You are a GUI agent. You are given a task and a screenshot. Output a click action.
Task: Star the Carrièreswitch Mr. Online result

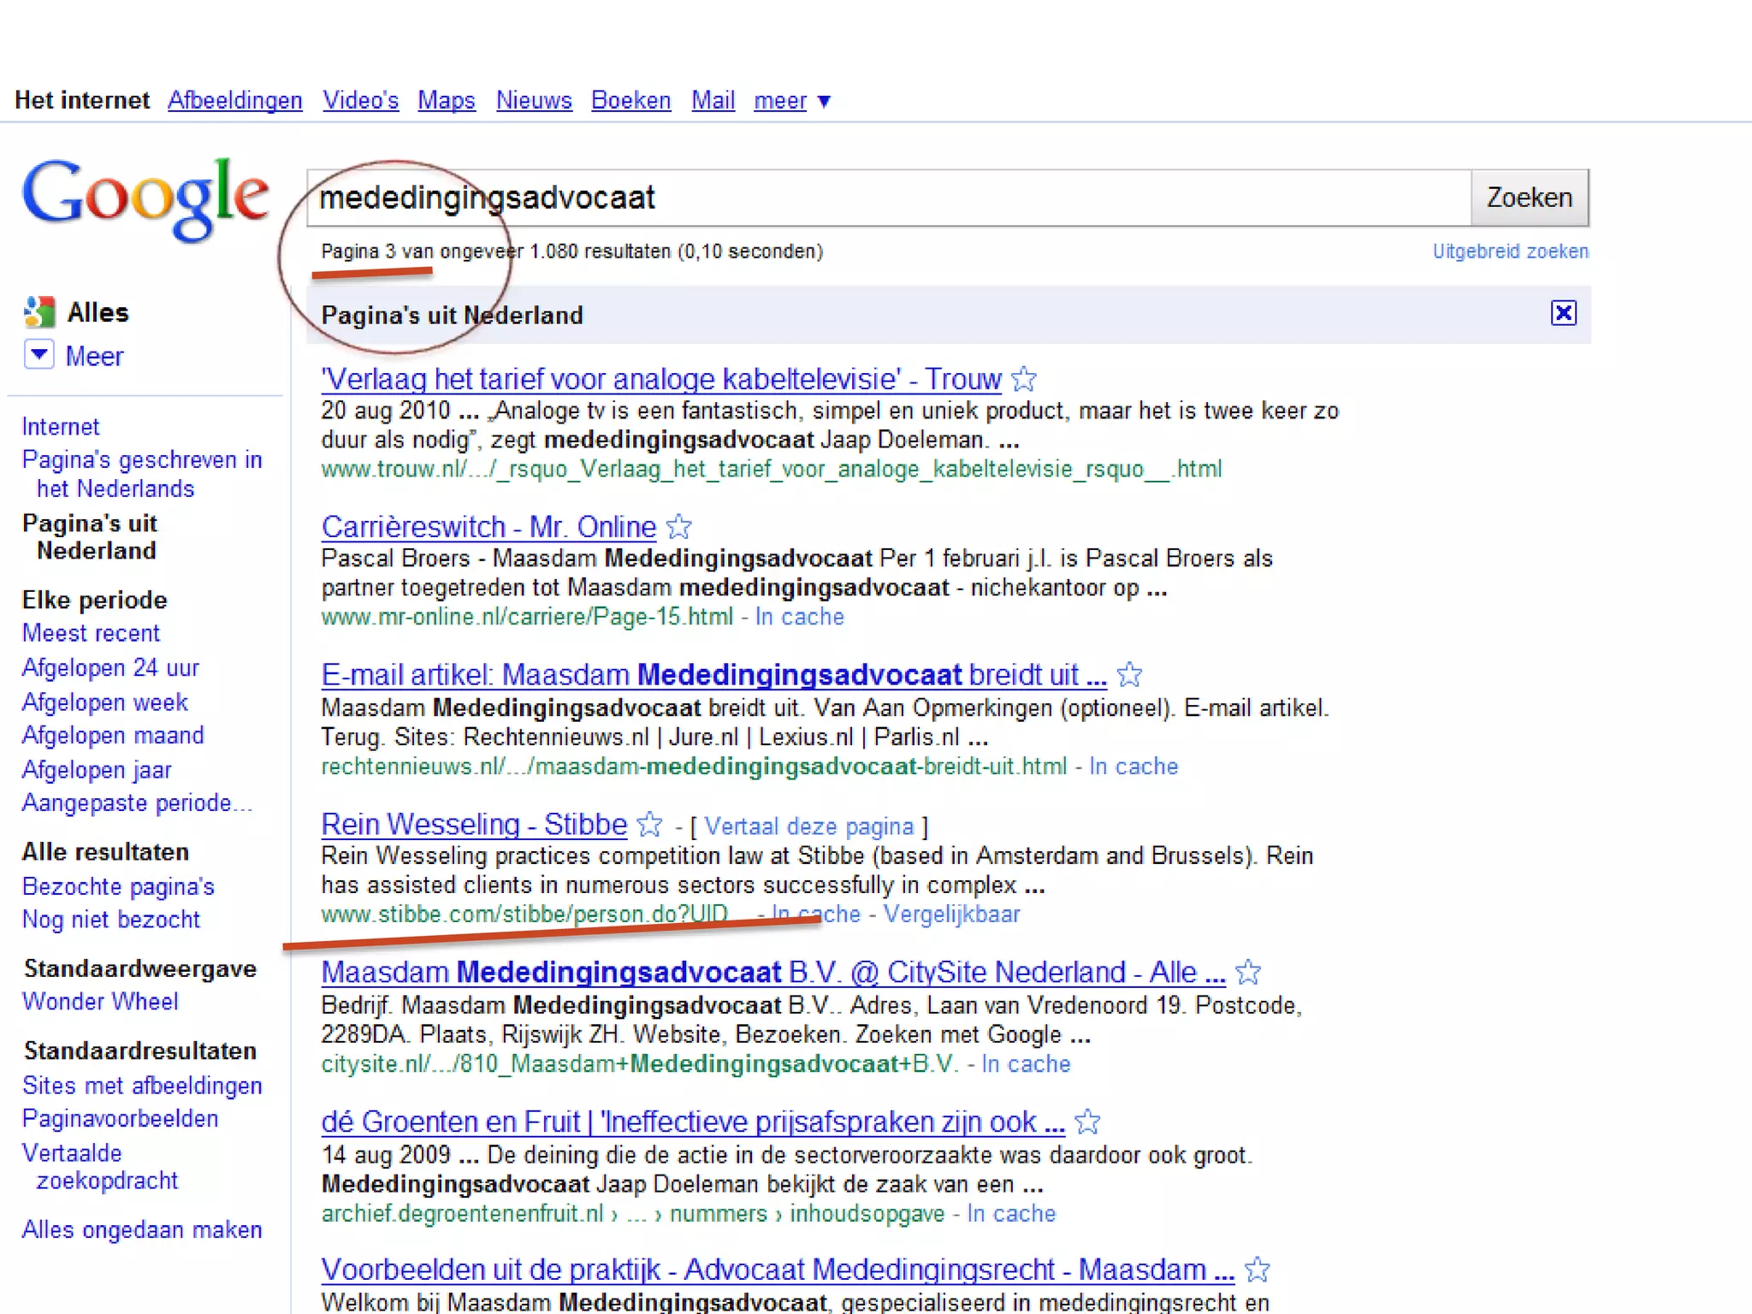679,526
